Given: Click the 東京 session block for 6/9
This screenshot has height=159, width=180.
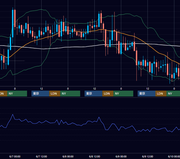Looking at the screenshot, I should 146,94.
